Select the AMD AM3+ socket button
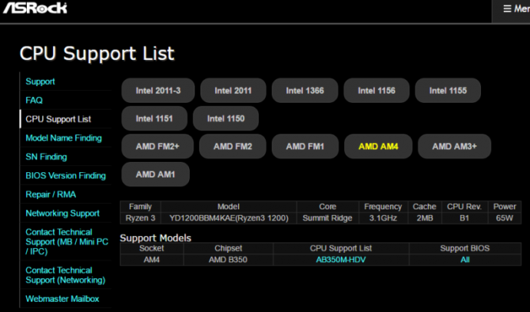The height and width of the screenshot is (312, 530). pyautogui.click(x=454, y=146)
